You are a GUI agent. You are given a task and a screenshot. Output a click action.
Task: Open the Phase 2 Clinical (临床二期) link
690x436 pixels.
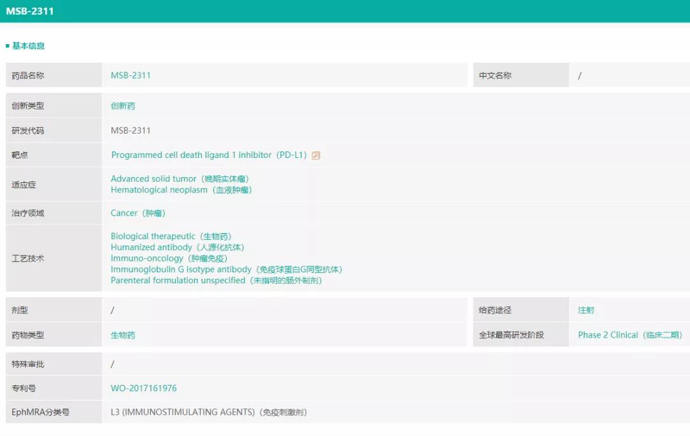point(630,335)
